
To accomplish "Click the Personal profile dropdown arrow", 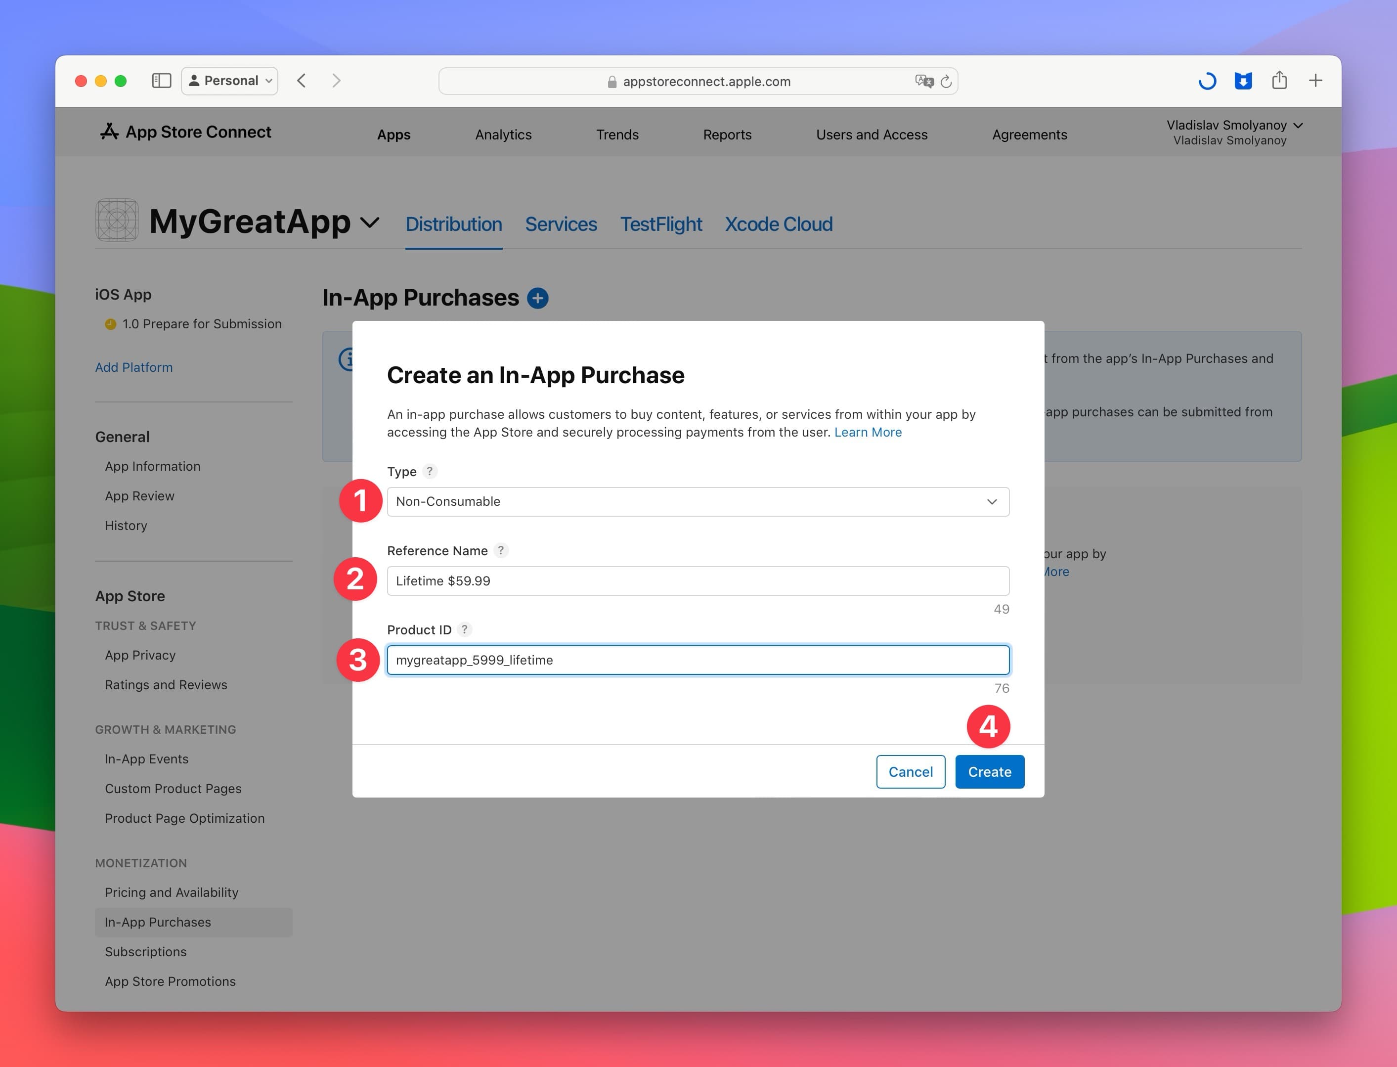I will pos(269,80).
